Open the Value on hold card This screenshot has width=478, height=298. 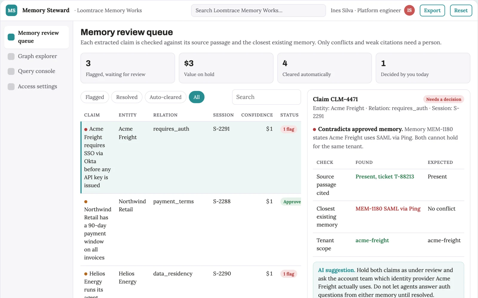(226, 68)
